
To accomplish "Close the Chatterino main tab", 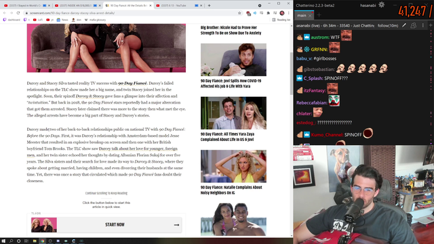I will (x=310, y=16).
